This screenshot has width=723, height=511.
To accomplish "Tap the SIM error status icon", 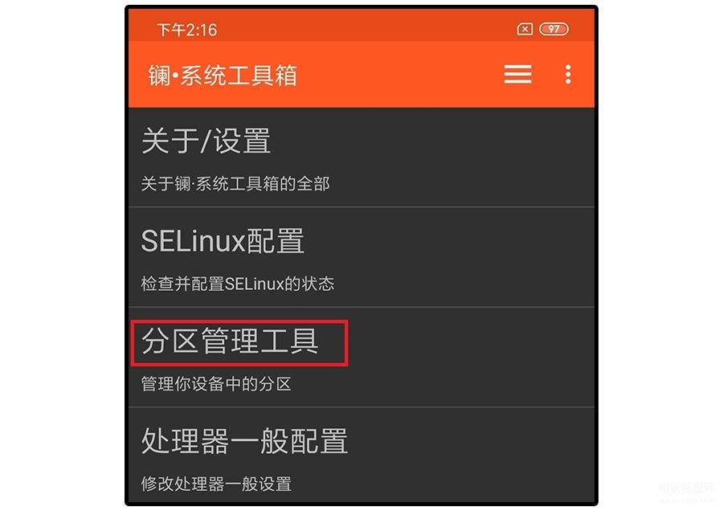I will (525, 29).
